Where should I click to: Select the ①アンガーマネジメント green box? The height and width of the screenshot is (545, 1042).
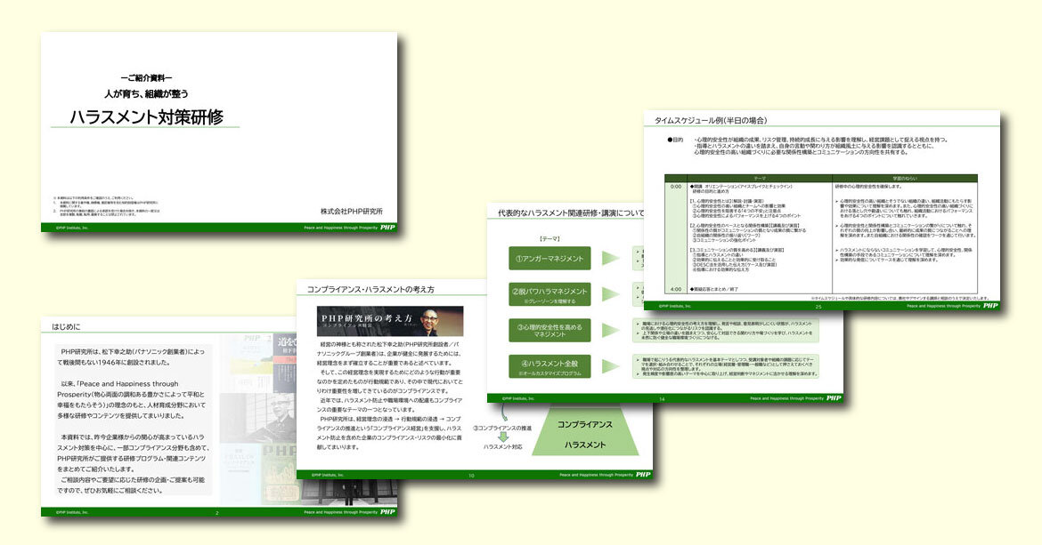pos(549,259)
